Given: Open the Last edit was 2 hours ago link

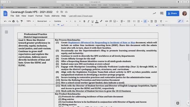Looking at the screenshot, I should (80, 16).
